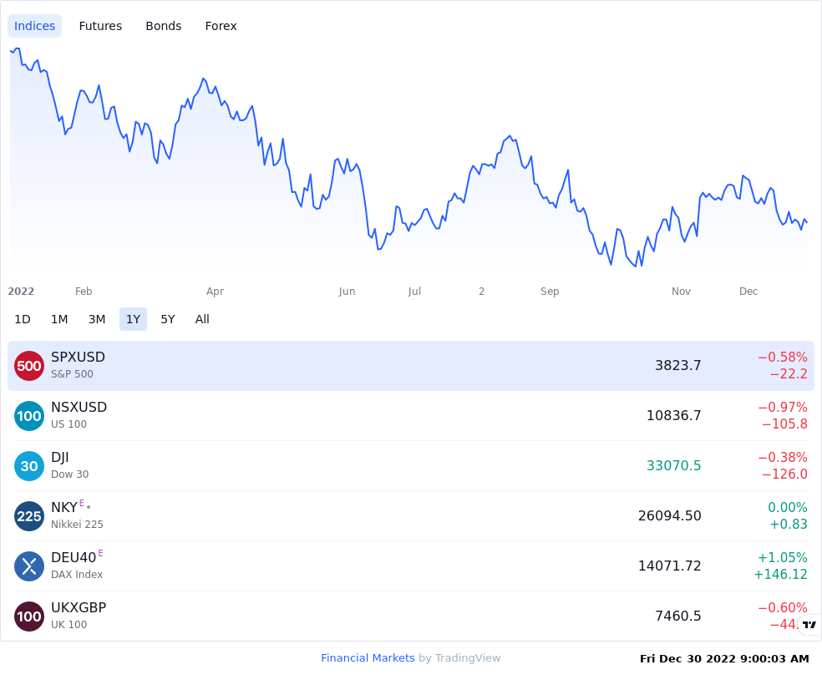Switch to the Forex tab
This screenshot has height=685, width=822.
(x=221, y=26)
